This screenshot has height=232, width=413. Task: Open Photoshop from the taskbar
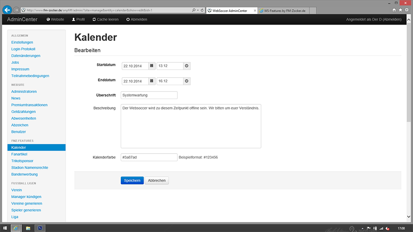pyautogui.click(x=40, y=228)
